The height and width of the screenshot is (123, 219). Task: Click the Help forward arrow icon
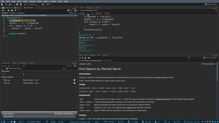click(83, 58)
